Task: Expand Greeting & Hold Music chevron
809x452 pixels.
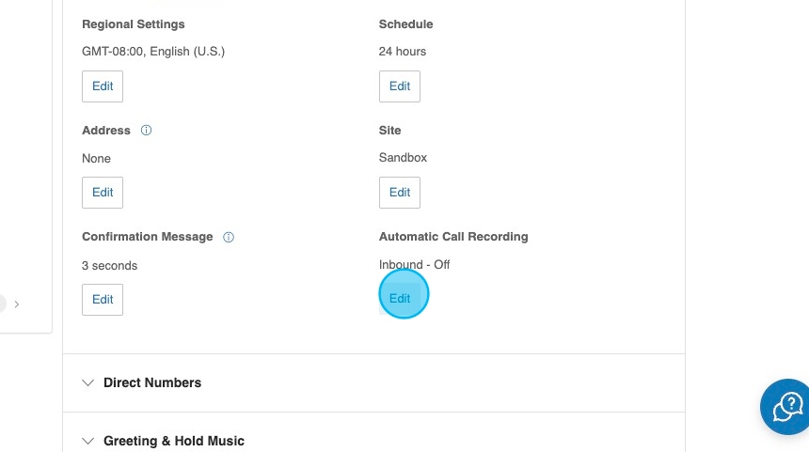Action: point(88,441)
